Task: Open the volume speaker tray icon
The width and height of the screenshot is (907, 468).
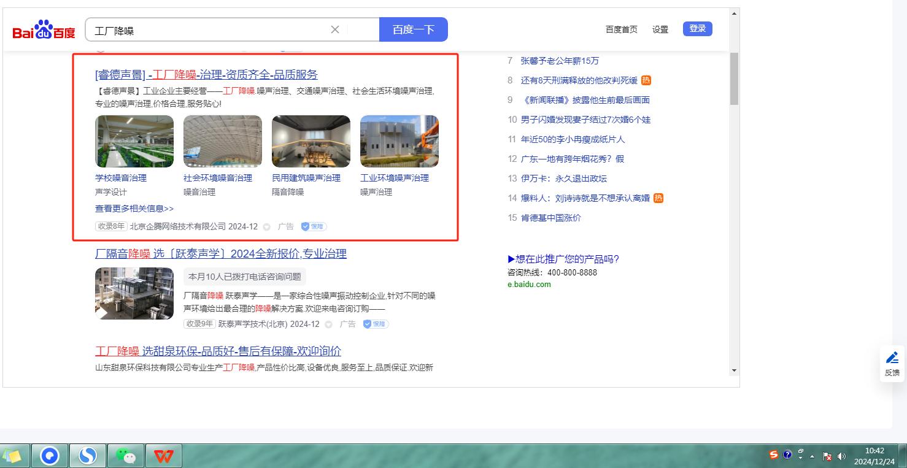Action: 841,456
